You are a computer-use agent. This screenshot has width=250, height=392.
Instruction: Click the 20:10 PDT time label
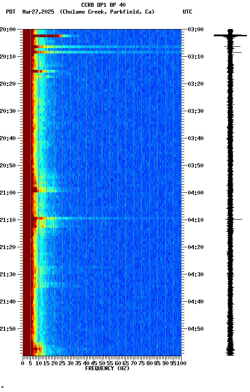8,57
